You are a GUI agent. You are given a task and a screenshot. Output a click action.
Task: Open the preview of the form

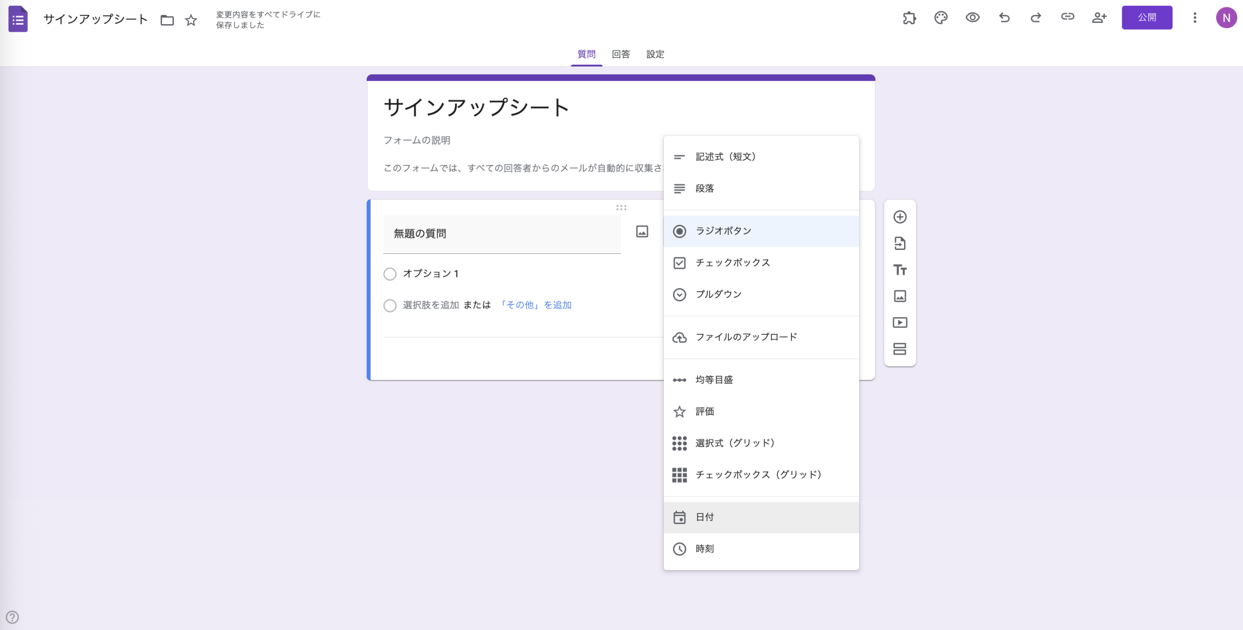(973, 18)
